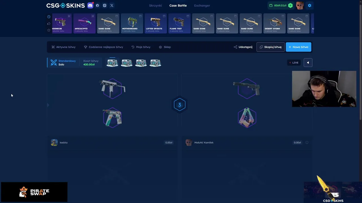The width and height of the screenshot is (362, 203).
Task: Click kadziu's 0.00zł total
Action: click(169, 143)
